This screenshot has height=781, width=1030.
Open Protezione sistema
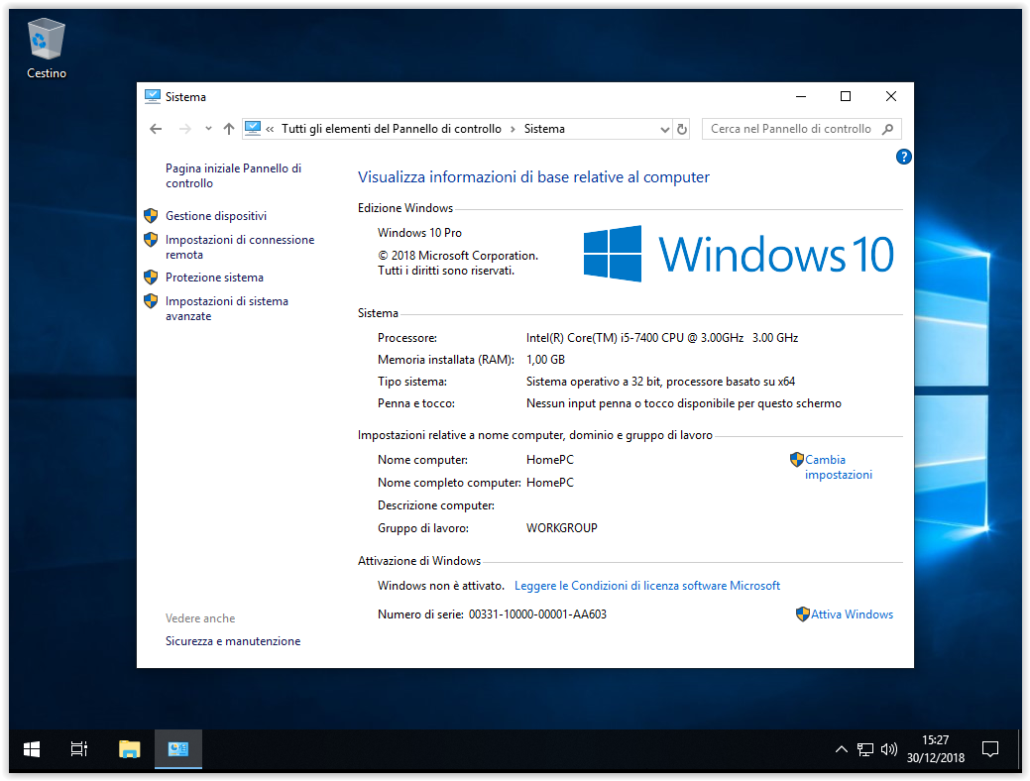[214, 278]
